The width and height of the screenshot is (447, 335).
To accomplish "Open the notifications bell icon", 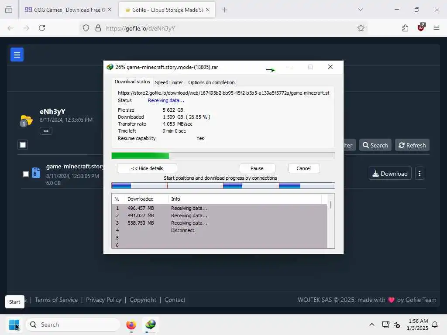I will 435,325.
